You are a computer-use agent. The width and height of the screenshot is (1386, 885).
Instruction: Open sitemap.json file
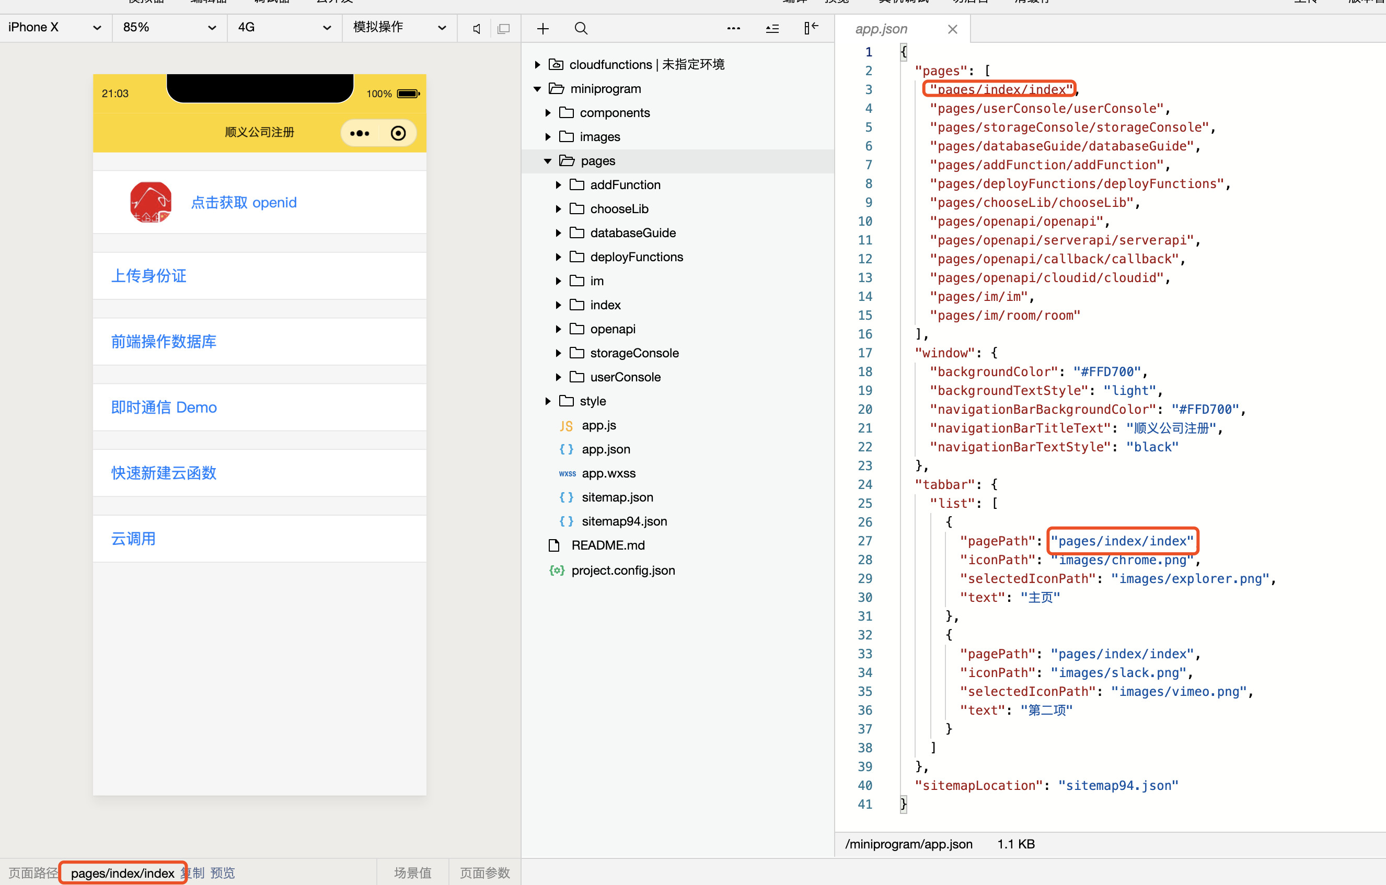pyautogui.click(x=617, y=497)
